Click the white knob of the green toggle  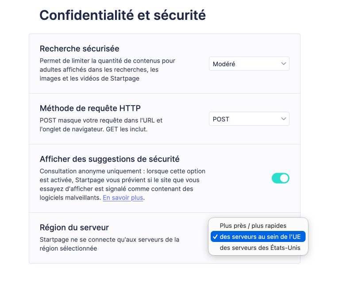tap(284, 178)
